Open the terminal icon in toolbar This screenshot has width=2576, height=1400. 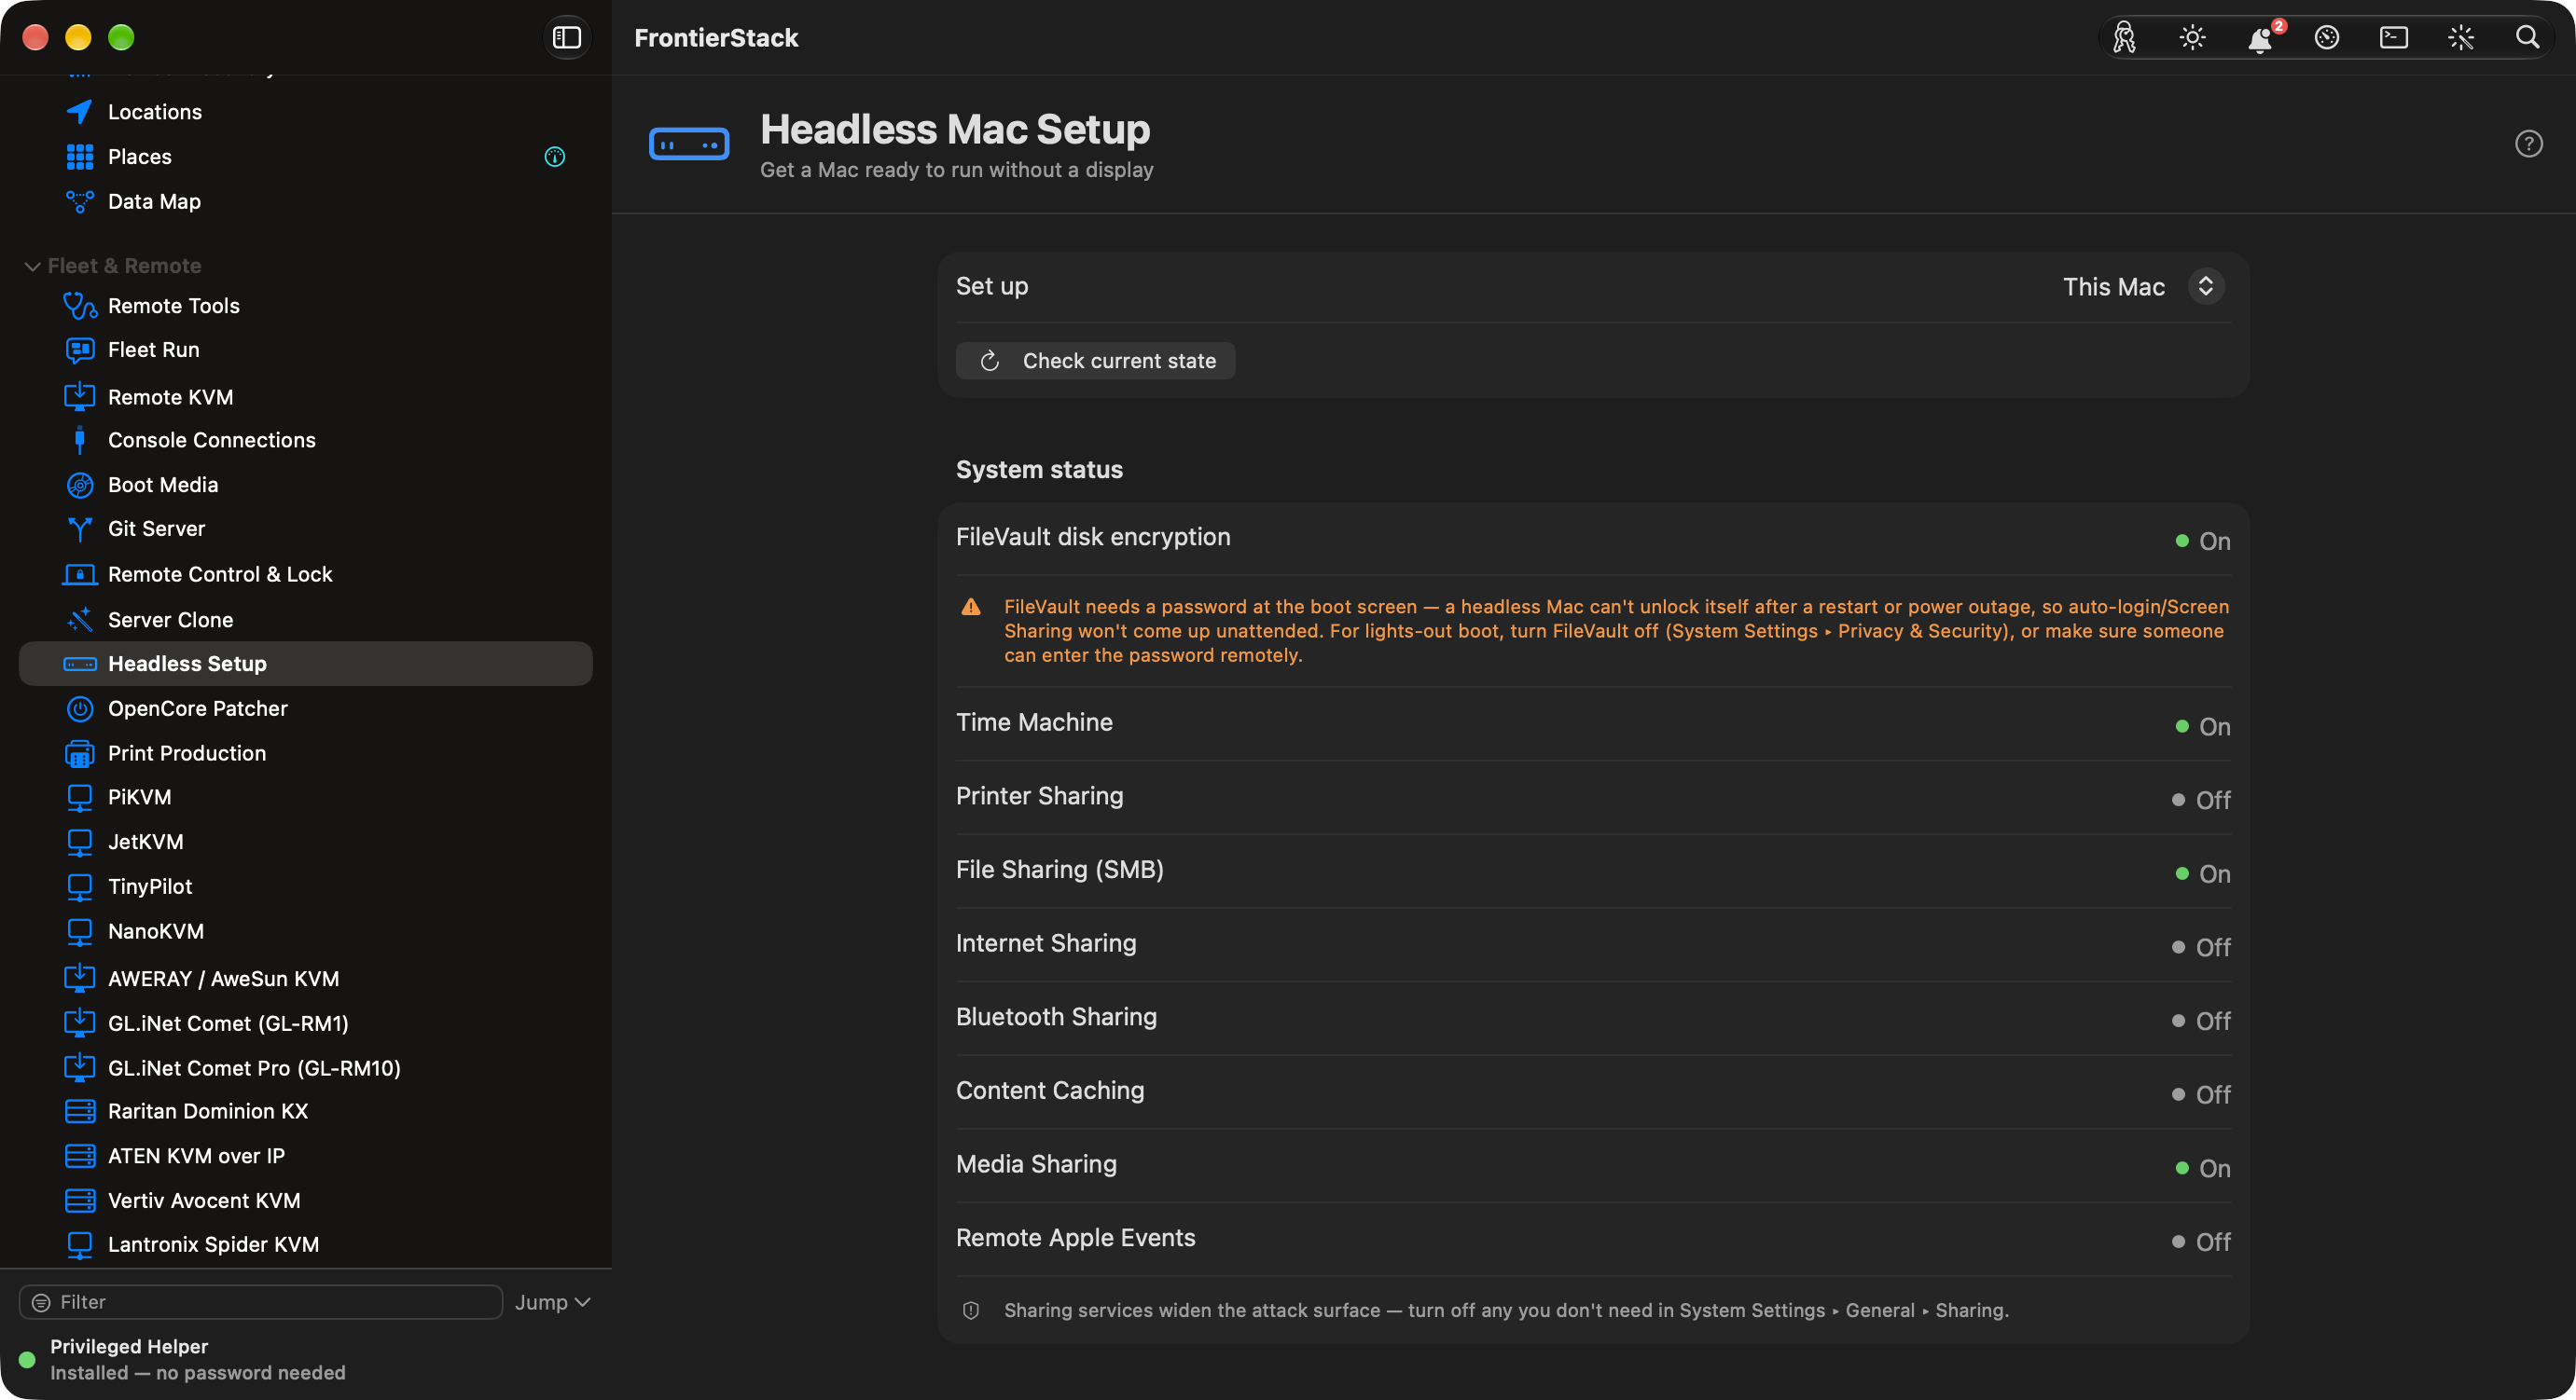coord(2393,38)
